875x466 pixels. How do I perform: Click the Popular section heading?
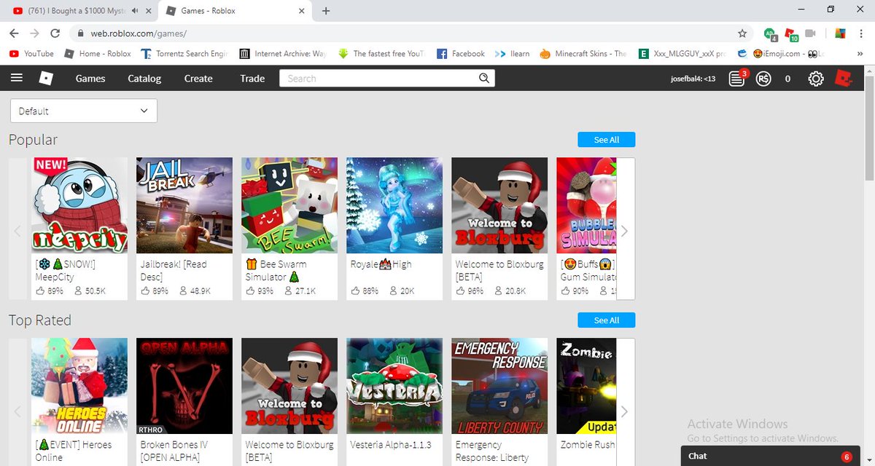(33, 140)
